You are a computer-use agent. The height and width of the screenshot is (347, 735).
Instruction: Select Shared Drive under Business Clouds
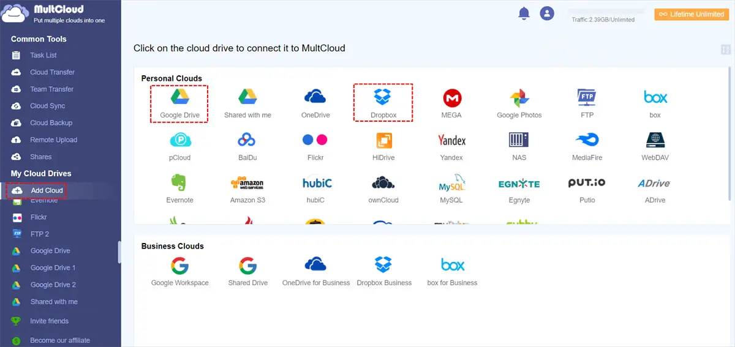(247, 271)
